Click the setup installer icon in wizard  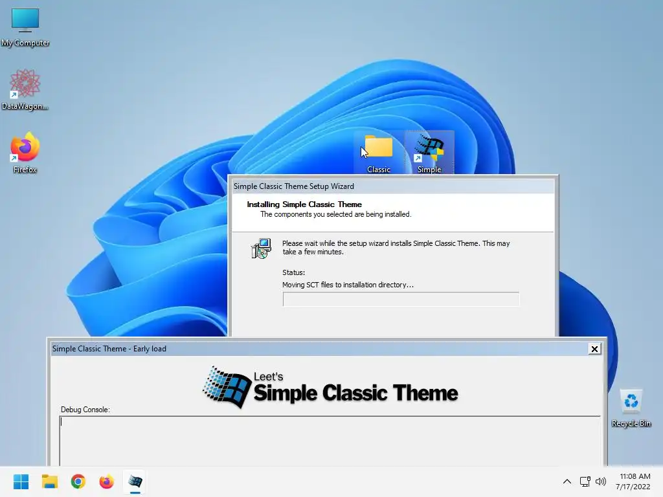tap(262, 248)
